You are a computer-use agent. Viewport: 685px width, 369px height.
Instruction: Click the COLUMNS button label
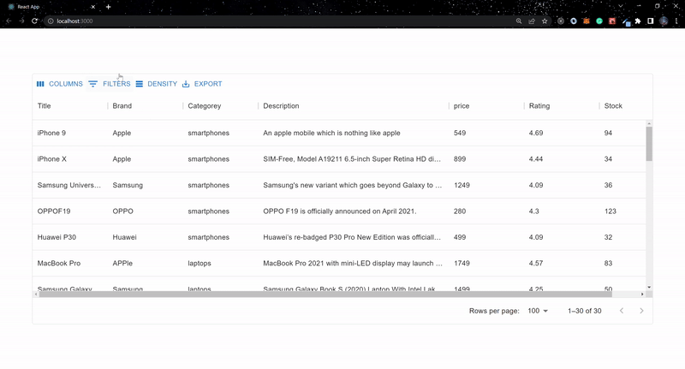pos(66,84)
